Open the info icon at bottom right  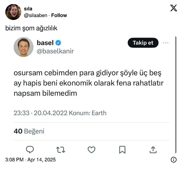pyautogui.click(x=174, y=160)
